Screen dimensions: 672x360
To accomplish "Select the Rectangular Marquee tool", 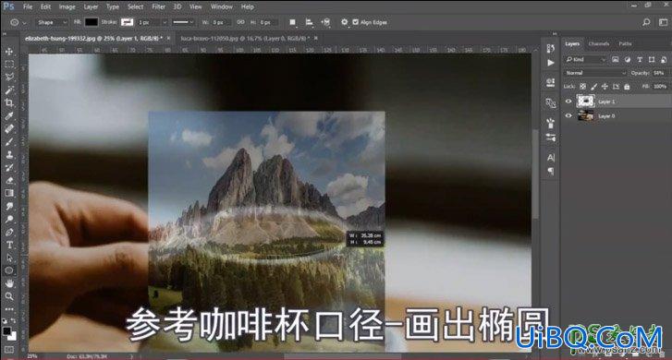I will tap(9, 65).
